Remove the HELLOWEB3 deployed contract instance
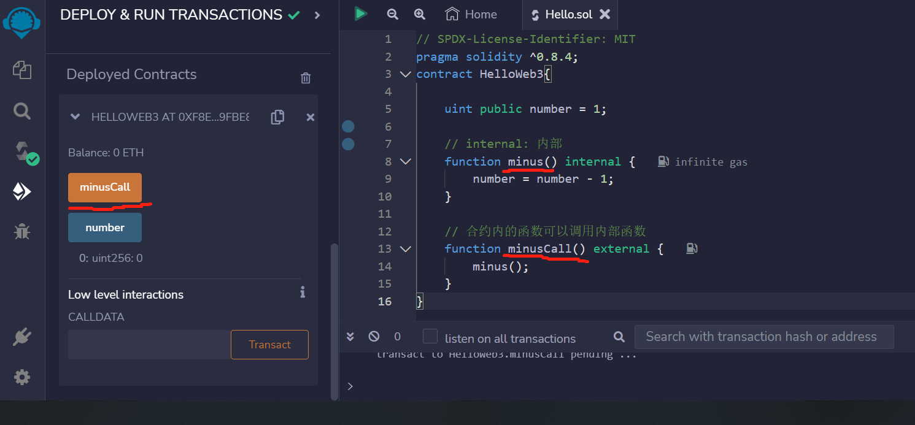The image size is (915, 425). (x=311, y=117)
